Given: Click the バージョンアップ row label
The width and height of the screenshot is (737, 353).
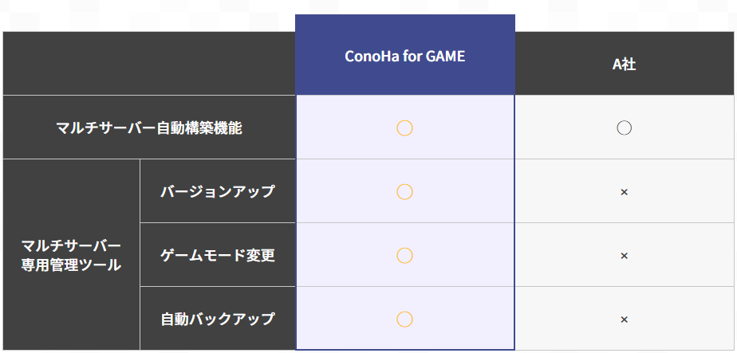Looking at the screenshot, I should coord(218,191).
